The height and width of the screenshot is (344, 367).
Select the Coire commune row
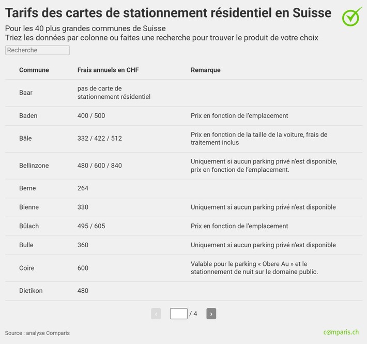27,268
